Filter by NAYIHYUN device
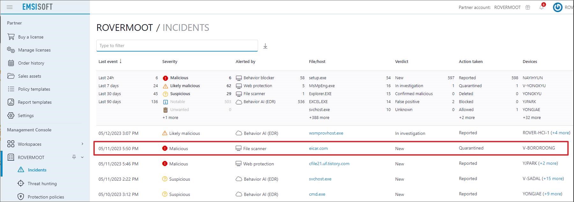The image size is (574, 202). [533, 78]
